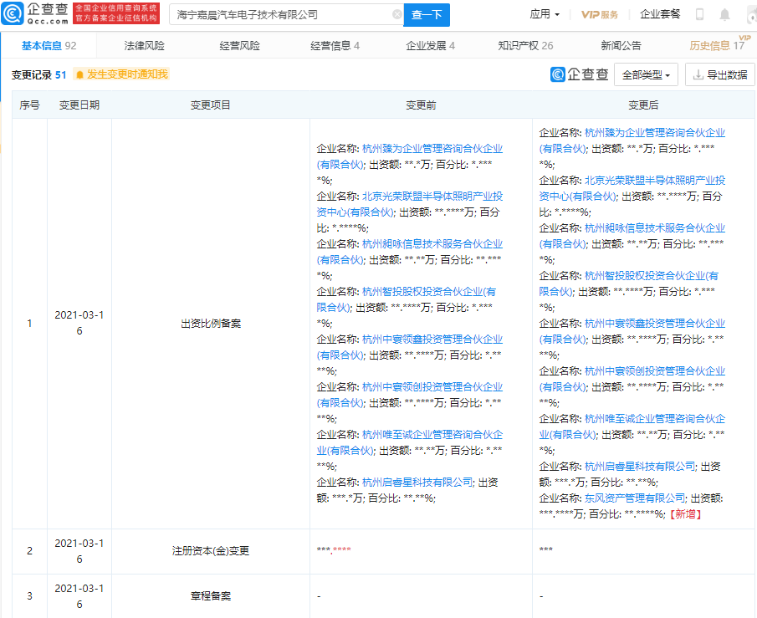This screenshot has width=757, height=618.
Task: Open the 应用 dropdown menu
Action: pos(545,14)
